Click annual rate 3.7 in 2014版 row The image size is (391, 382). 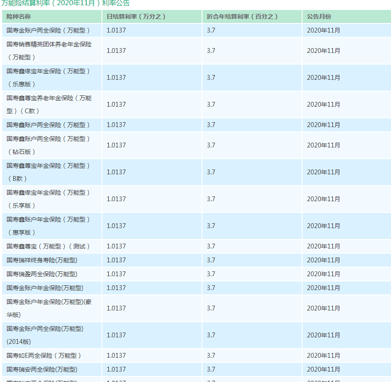tap(211, 335)
